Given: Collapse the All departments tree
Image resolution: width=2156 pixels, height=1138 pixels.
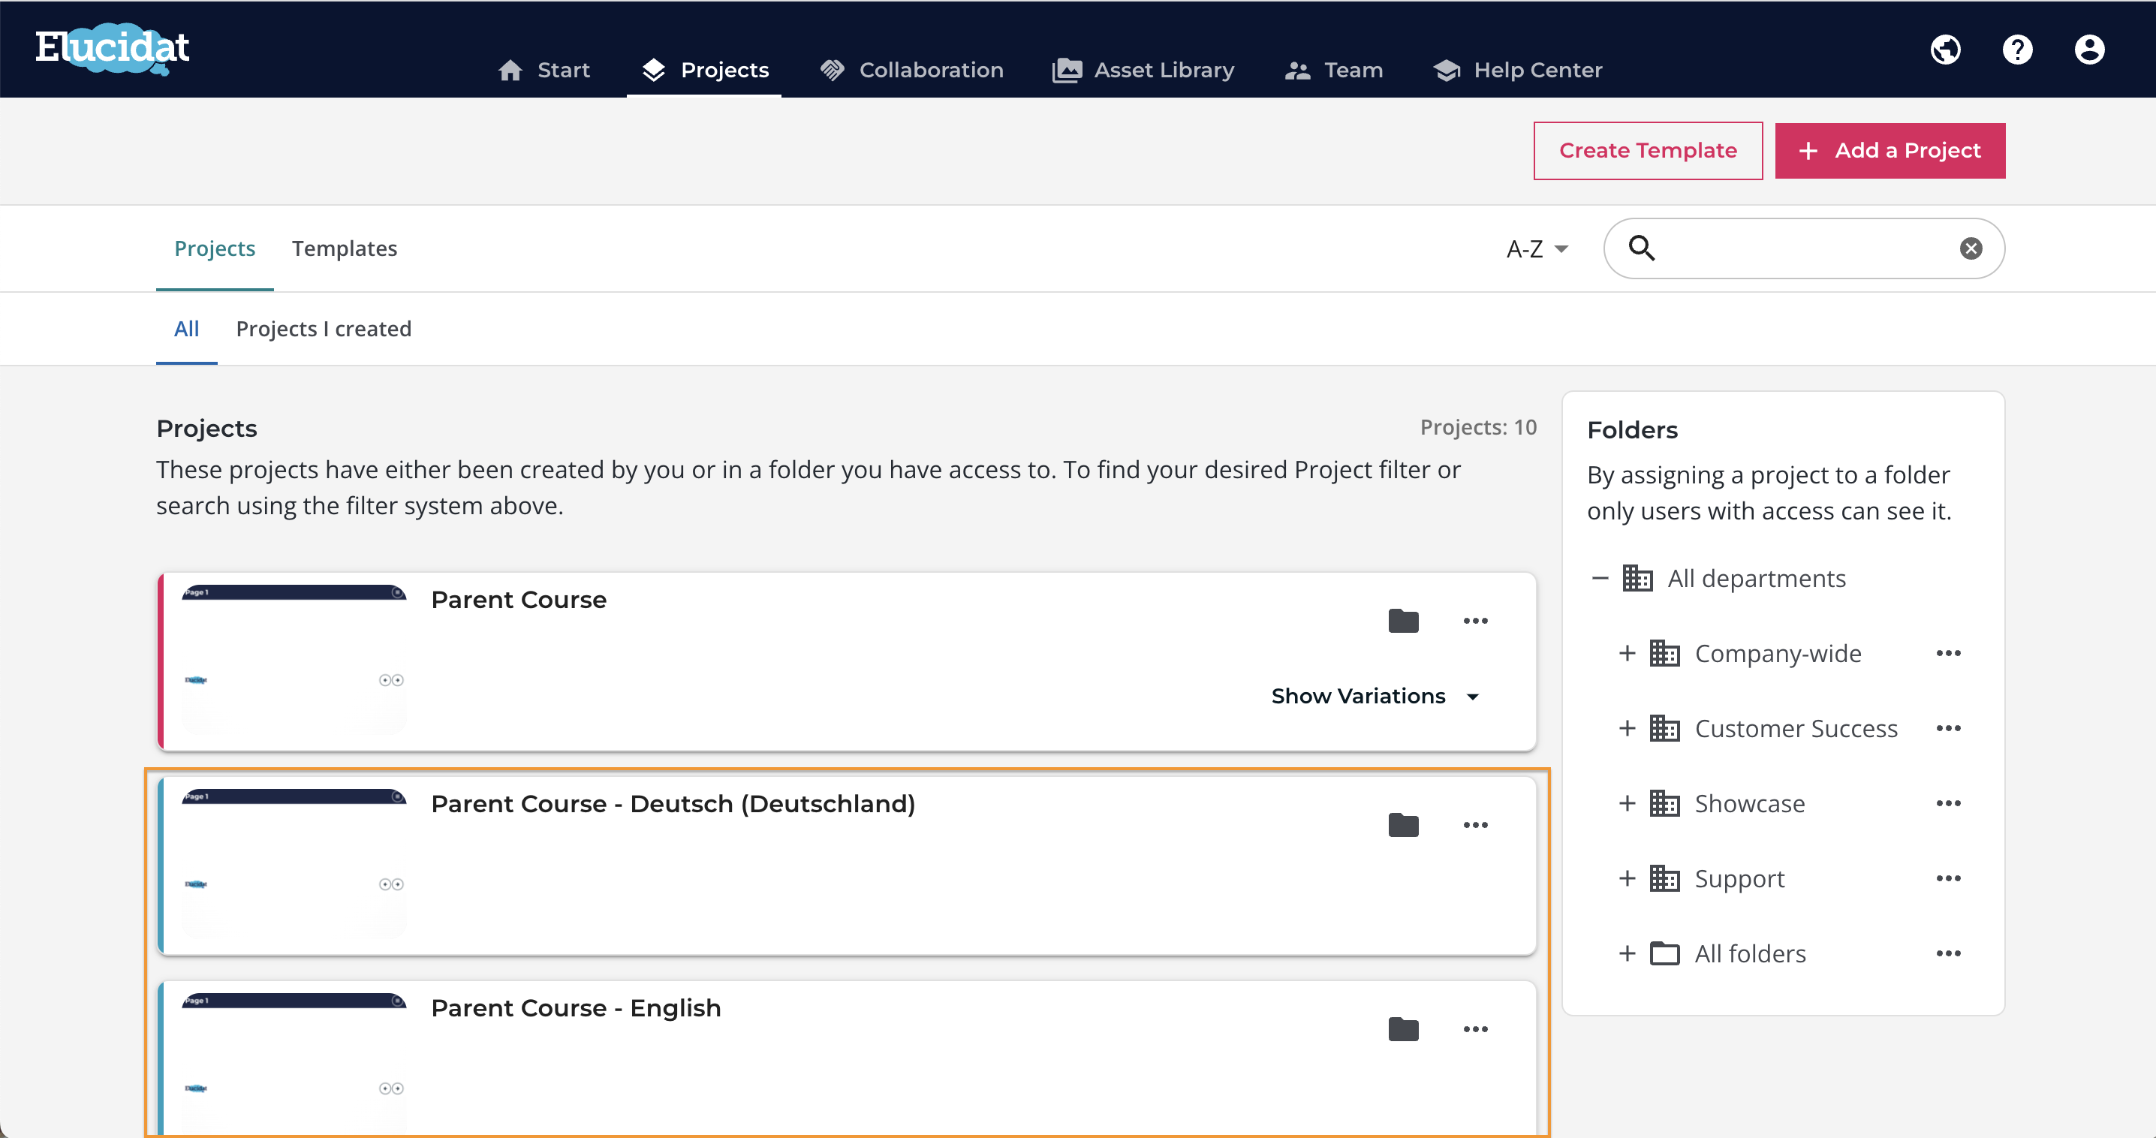Looking at the screenshot, I should [x=1600, y=578].
